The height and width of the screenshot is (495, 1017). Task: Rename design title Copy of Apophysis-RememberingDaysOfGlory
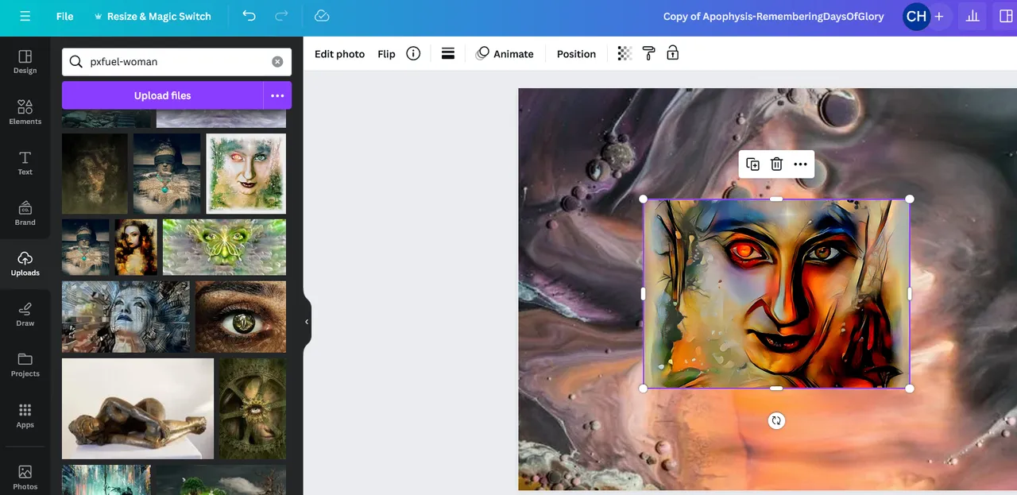pyautogui.click(x=773, y=16)
